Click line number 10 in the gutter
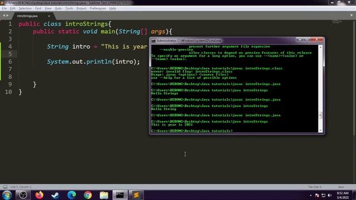356x200 pixels. [8, 92]
